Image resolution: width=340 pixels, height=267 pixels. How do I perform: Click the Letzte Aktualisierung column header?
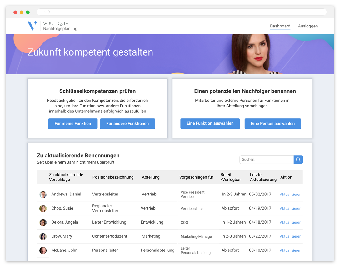[263, 177]
